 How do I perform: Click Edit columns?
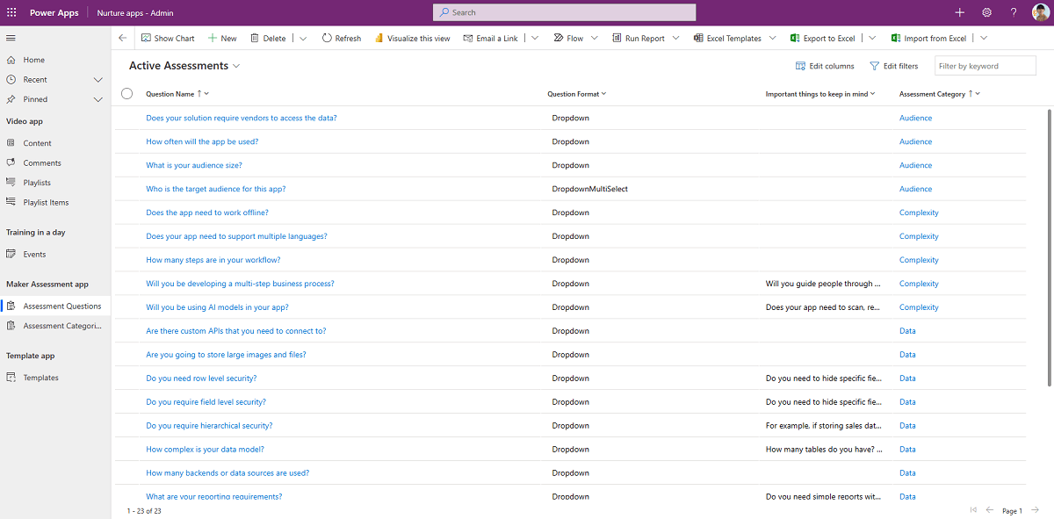point(824,65)
